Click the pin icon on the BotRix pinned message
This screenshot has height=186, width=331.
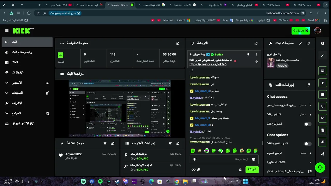[x=248, y=55]
